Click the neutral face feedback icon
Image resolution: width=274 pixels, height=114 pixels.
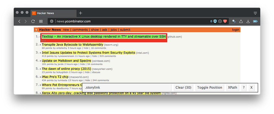[x=220, y=21]
